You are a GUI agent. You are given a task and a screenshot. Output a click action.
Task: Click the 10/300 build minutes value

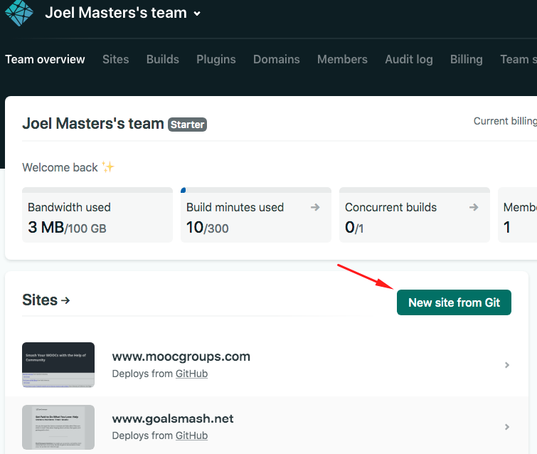[x=207, y=228]
